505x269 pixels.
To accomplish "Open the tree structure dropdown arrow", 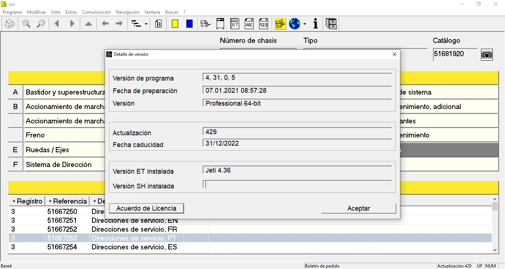I will (x=146, y=24).
